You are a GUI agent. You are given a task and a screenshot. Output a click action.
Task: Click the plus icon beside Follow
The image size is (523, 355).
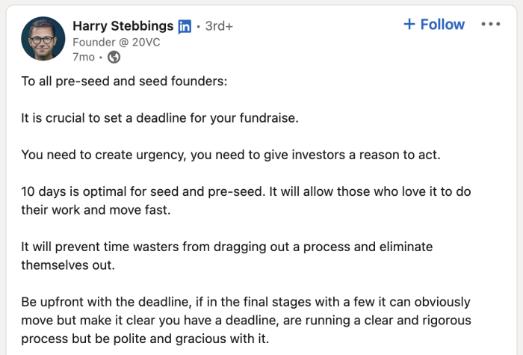pyautogui.click(x=409, y=24)
